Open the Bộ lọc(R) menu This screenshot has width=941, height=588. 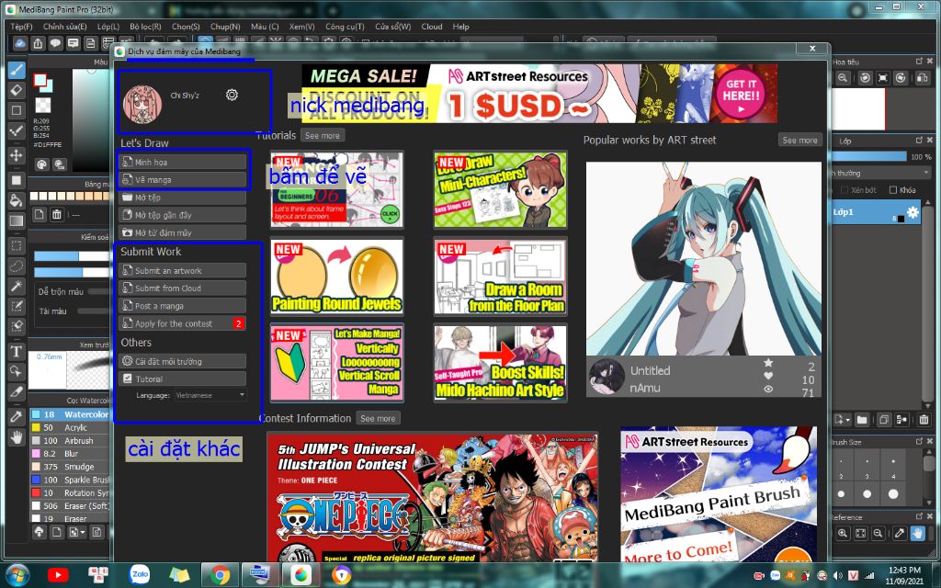pyautogui.click(x=145, y=27)
